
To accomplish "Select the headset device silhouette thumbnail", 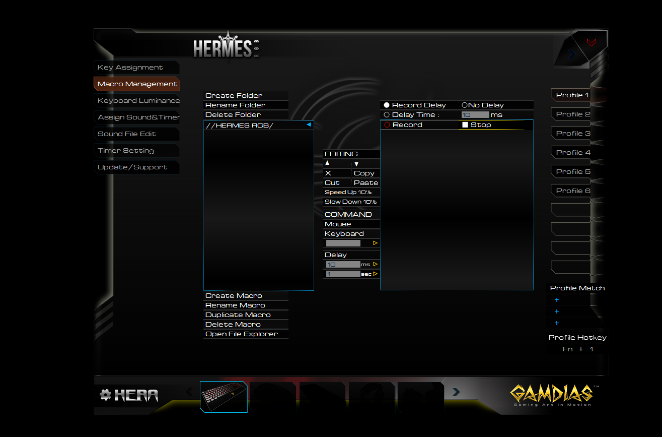I will [x=372, y=397].
